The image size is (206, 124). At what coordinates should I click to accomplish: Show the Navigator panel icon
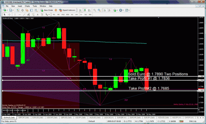pyautogui.click(x=27, y=10)
